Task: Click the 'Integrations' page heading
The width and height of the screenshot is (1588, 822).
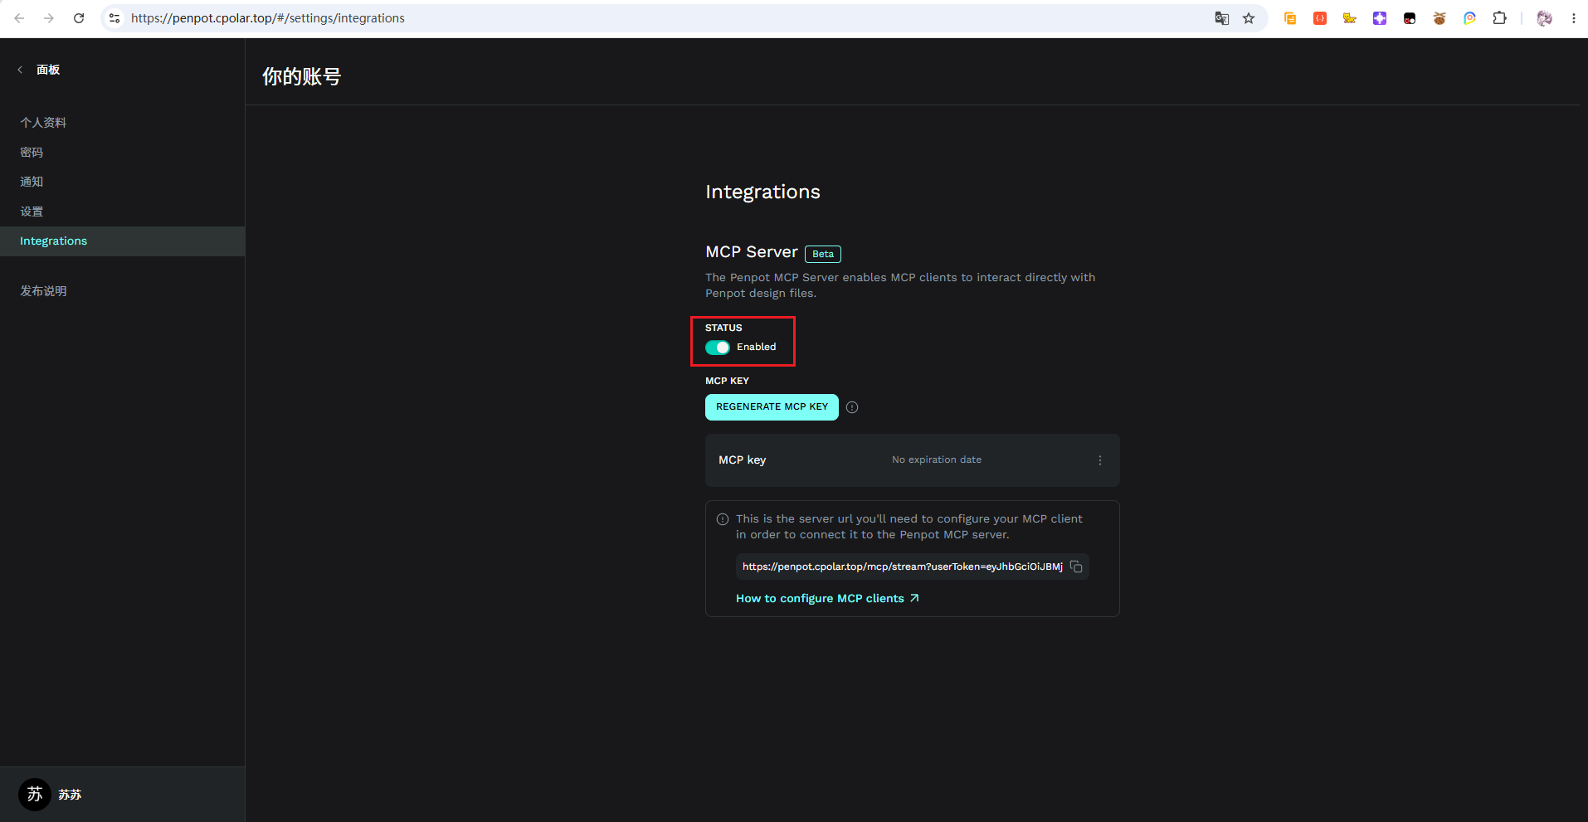Action: pyautogui.click(x=762, y=192)
